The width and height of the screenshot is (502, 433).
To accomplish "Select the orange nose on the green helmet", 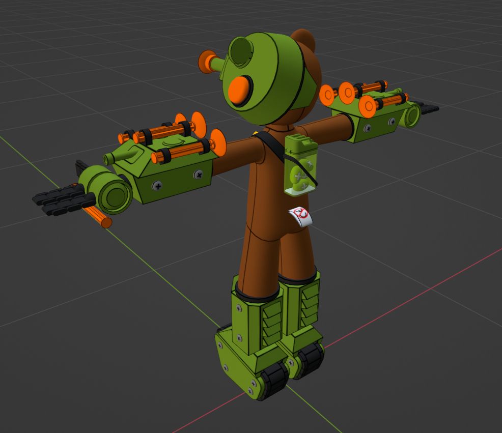I will point(239,91).
